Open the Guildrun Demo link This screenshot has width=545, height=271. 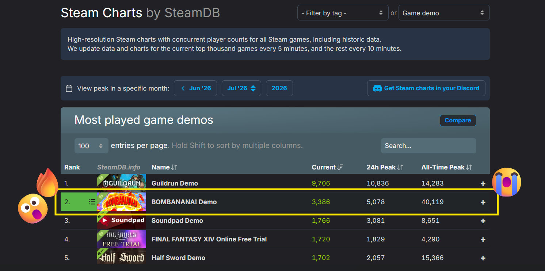click(175, 183)
